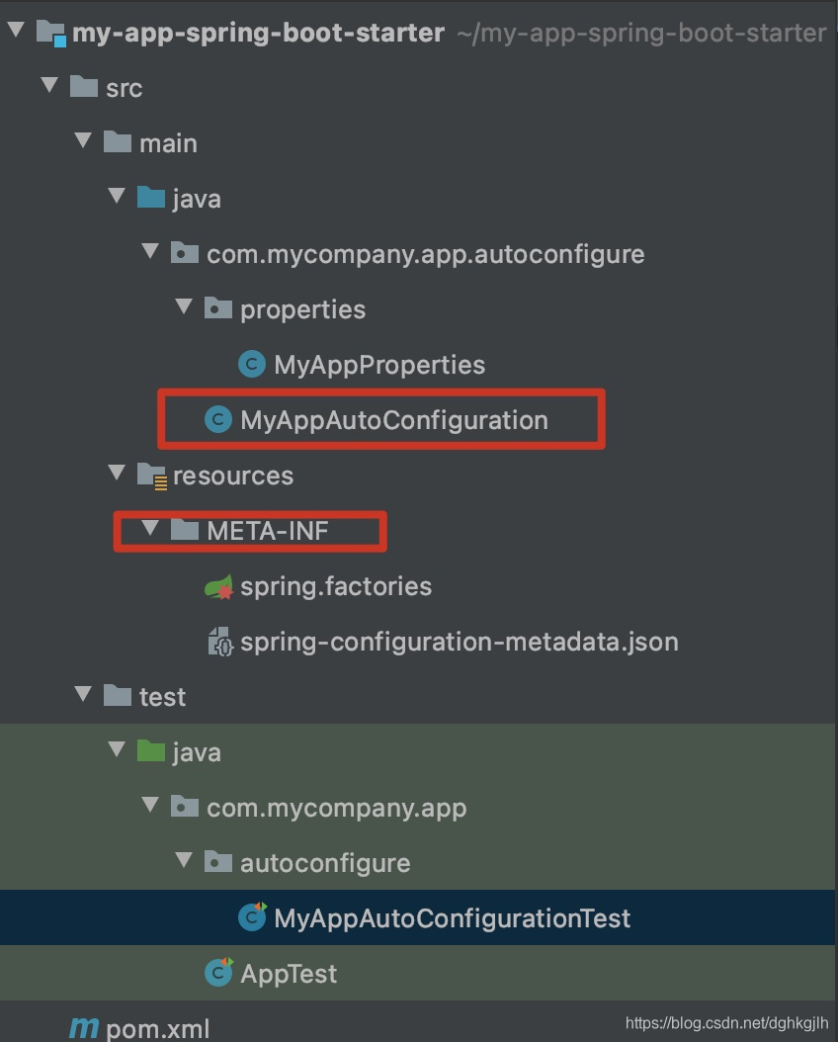Screen dimensions: 838x1042
Task: Click the spring.factories leaf icon
Action: [x=219, y=586]
